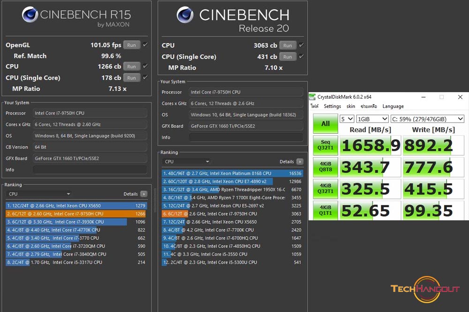Screen dimensions: 469x312
Task: Run the CPU benchmark in Cinebench Release 20
Action: 288,45
